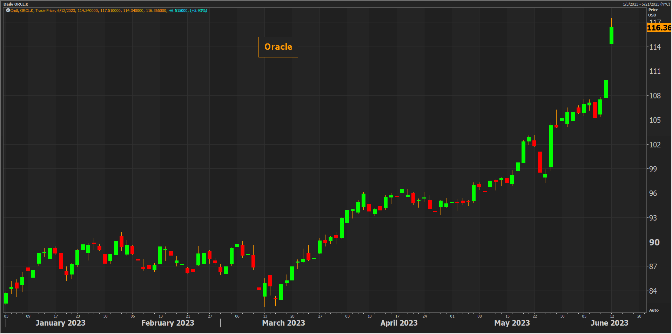This screenshot has height=334, width=672.
Task: Click April 2023 on the time axis
Action: click(x=399, y=323)
